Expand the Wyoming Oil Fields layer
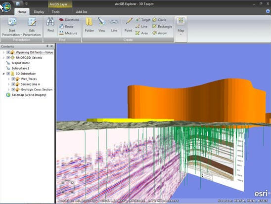Screen dimensions: 271x204 3,52
